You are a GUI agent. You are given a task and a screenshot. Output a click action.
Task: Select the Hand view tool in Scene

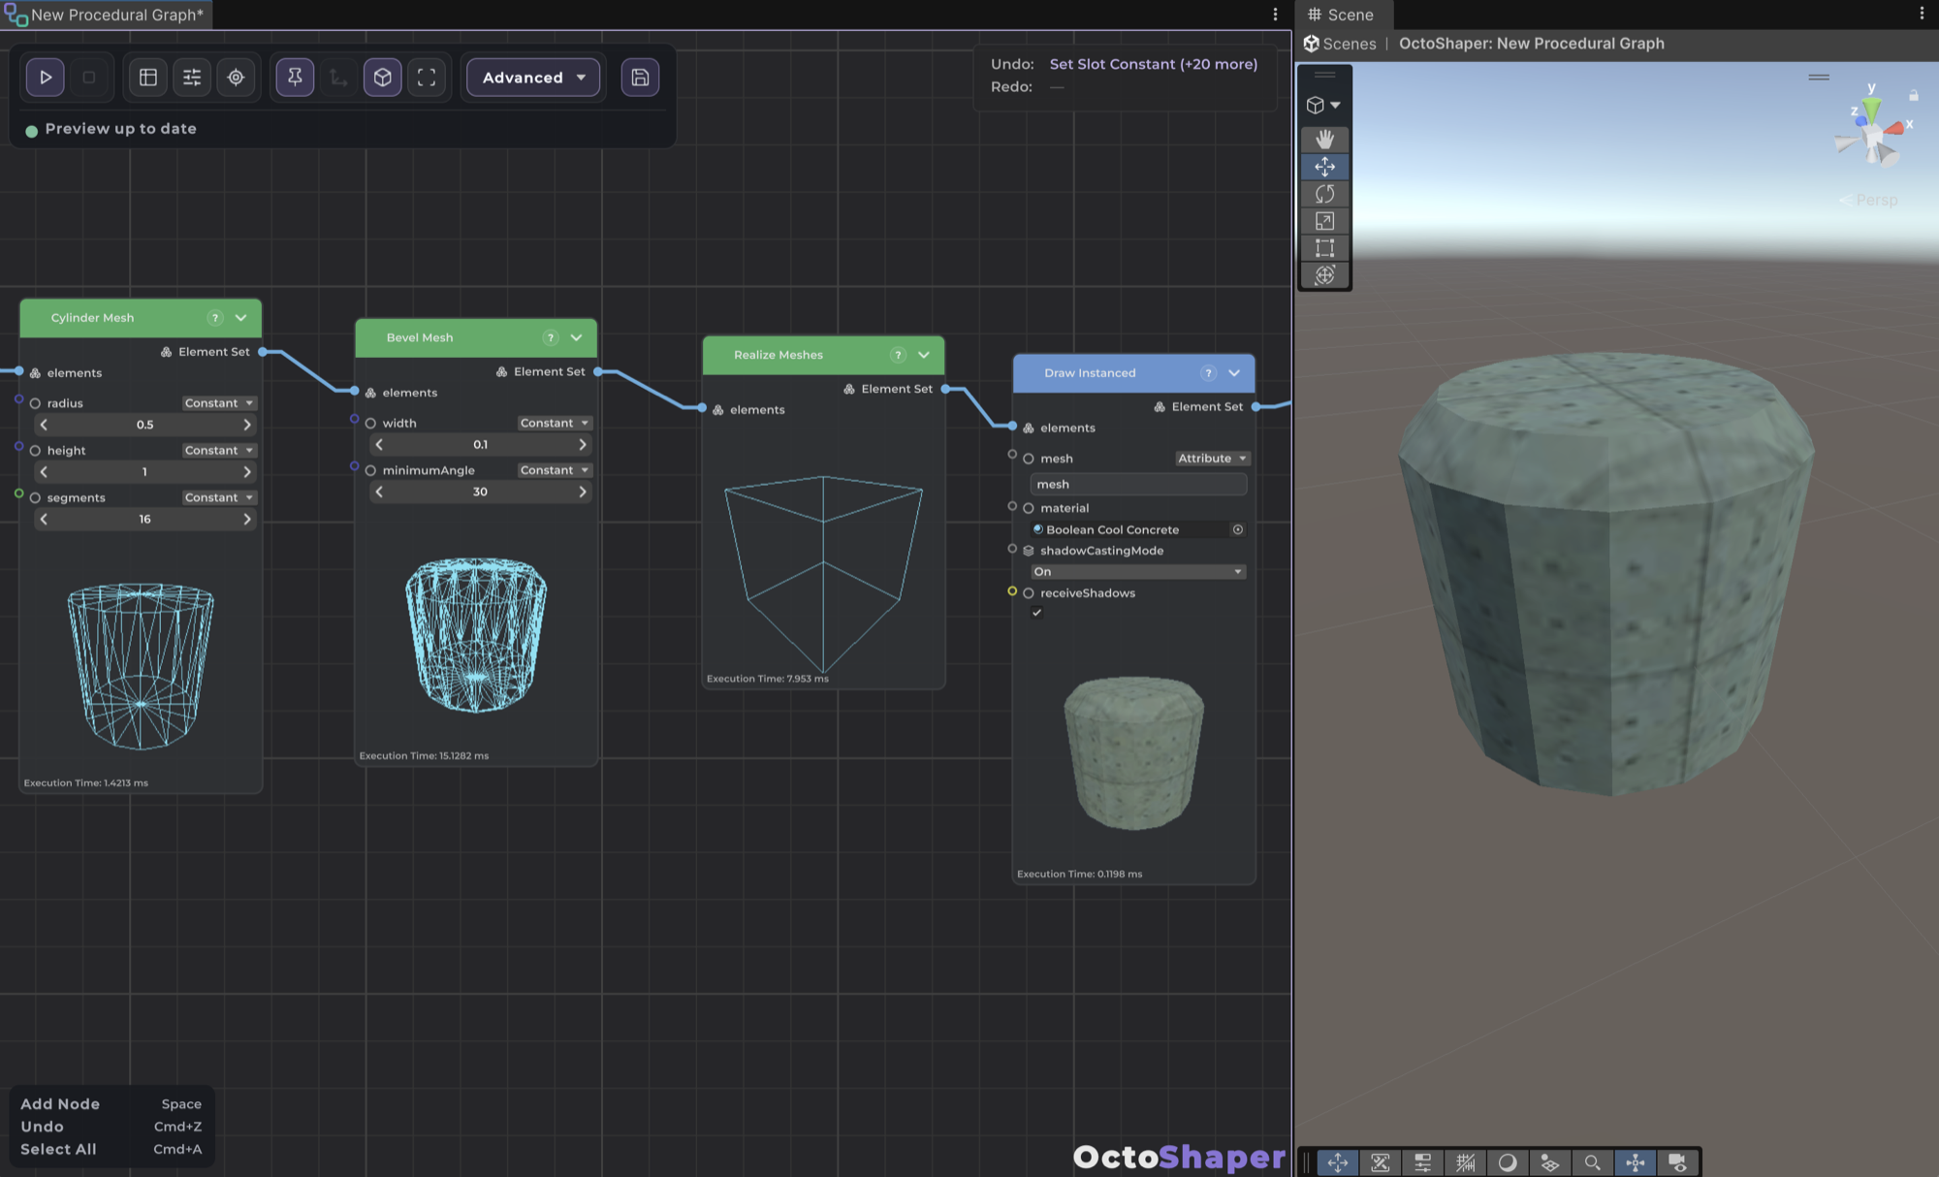click(x=1324, y=140)
